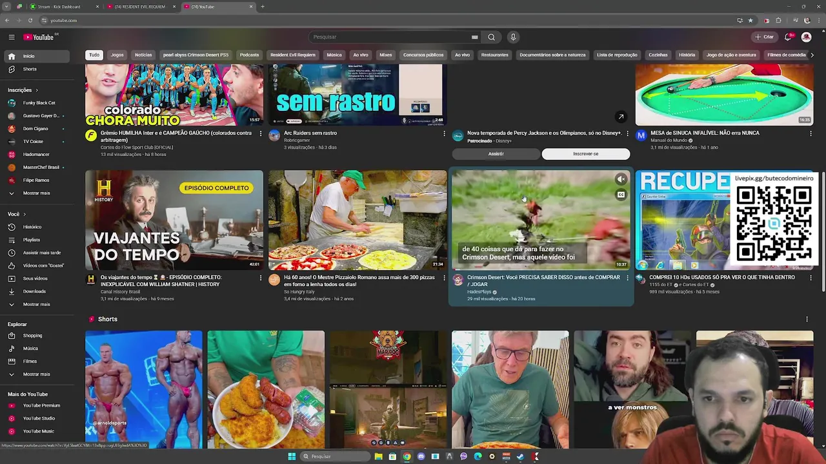Open Shorts from the sidebar

tap(36, 69)
